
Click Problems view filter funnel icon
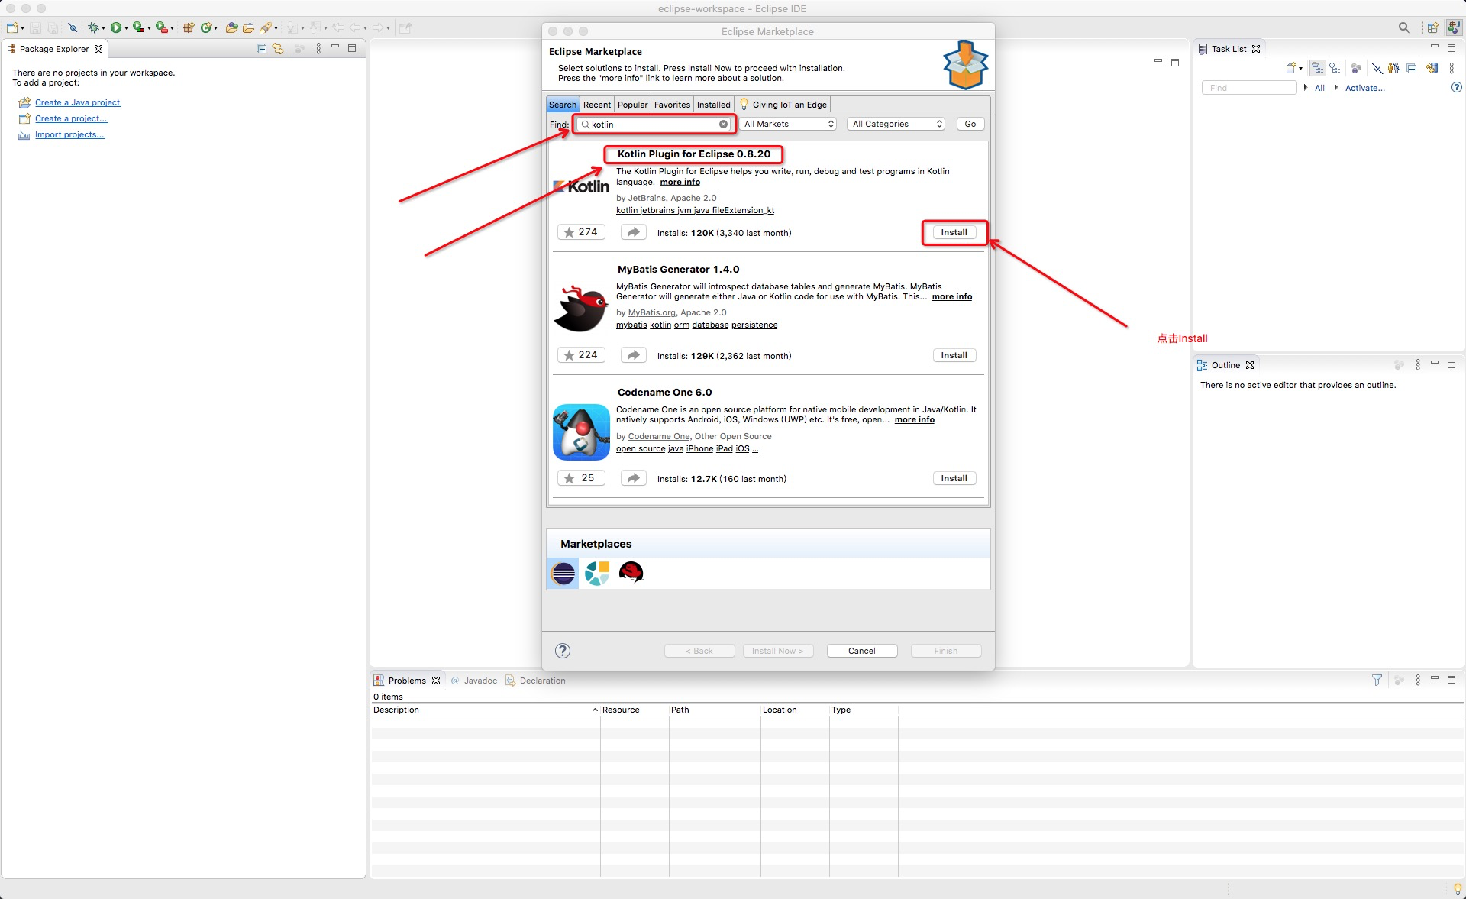1377,680
